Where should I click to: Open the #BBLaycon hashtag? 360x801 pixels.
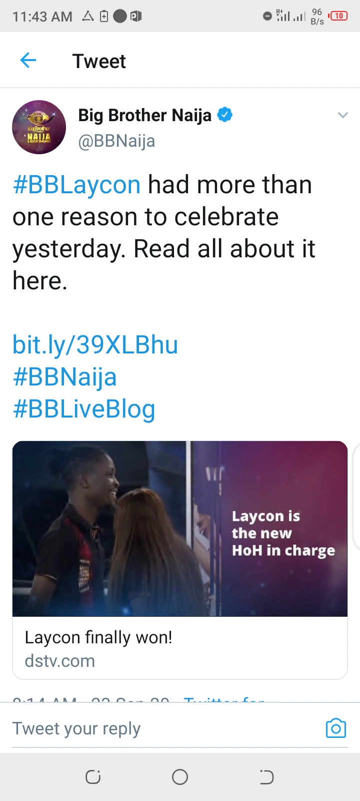[76, 185]
